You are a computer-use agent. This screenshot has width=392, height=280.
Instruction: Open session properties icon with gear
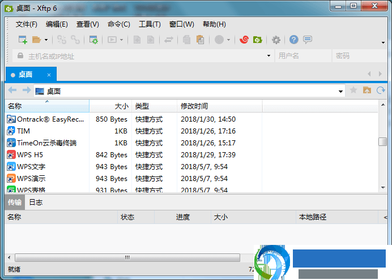click(93, 40)
